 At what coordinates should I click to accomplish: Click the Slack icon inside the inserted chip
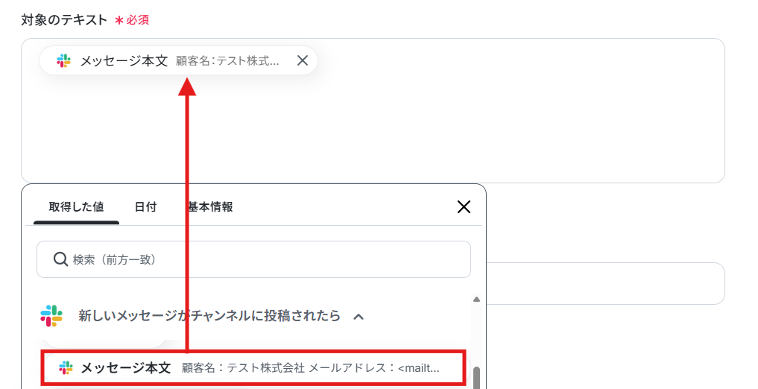tap(63, 60)
